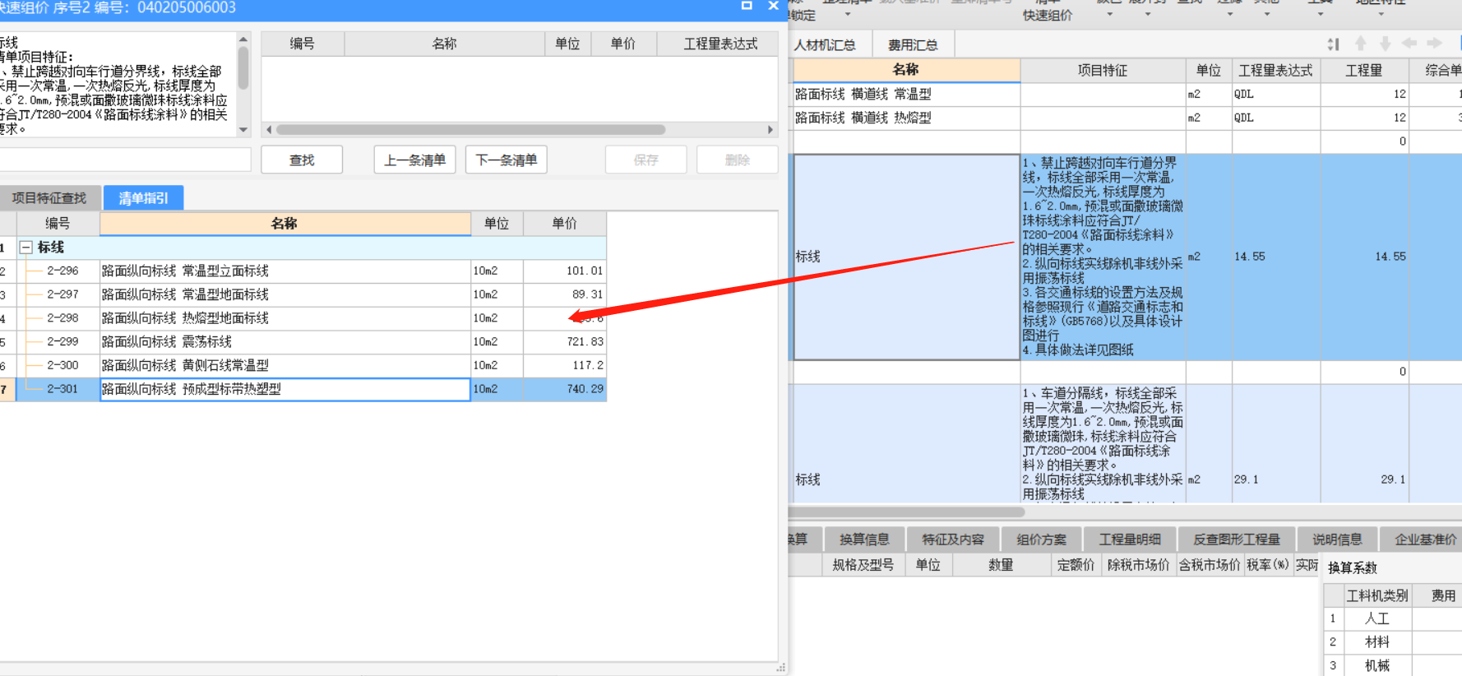Click the right arrow icon in main window toolbar
The width and height of the screenshot is (1462, 676).
(x=1435, y=44)
